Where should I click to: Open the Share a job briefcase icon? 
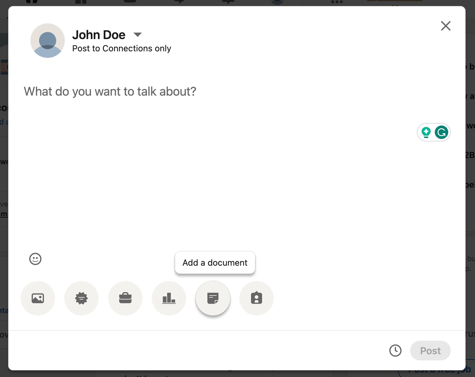[125, 298]
